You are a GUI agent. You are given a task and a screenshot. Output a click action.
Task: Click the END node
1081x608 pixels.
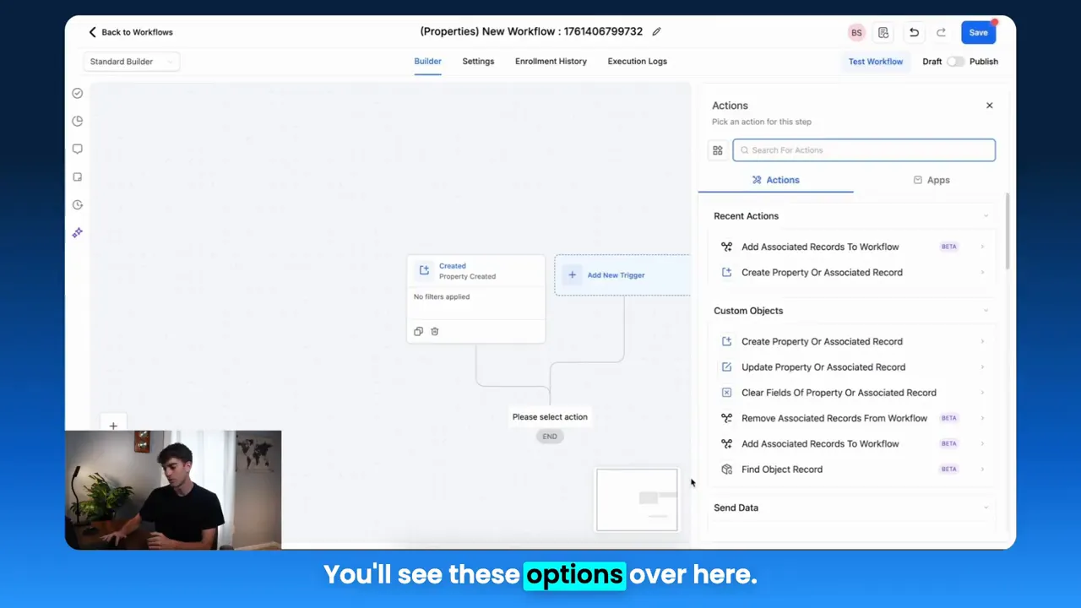(550, 437)
